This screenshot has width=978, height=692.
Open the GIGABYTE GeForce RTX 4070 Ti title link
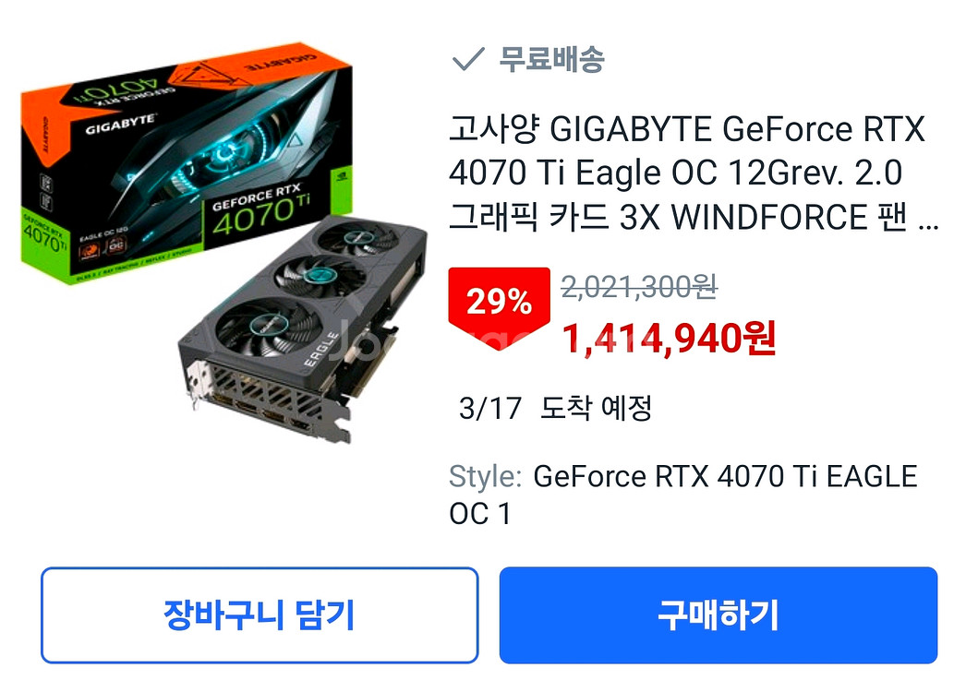pyautogui.click(x=693, y=173)
